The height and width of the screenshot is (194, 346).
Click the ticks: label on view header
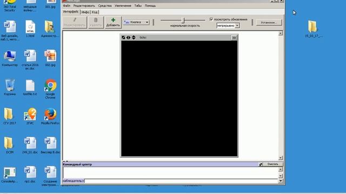(143, 38)
